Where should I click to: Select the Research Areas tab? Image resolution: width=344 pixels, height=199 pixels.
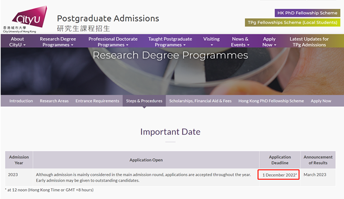[54, 101]
